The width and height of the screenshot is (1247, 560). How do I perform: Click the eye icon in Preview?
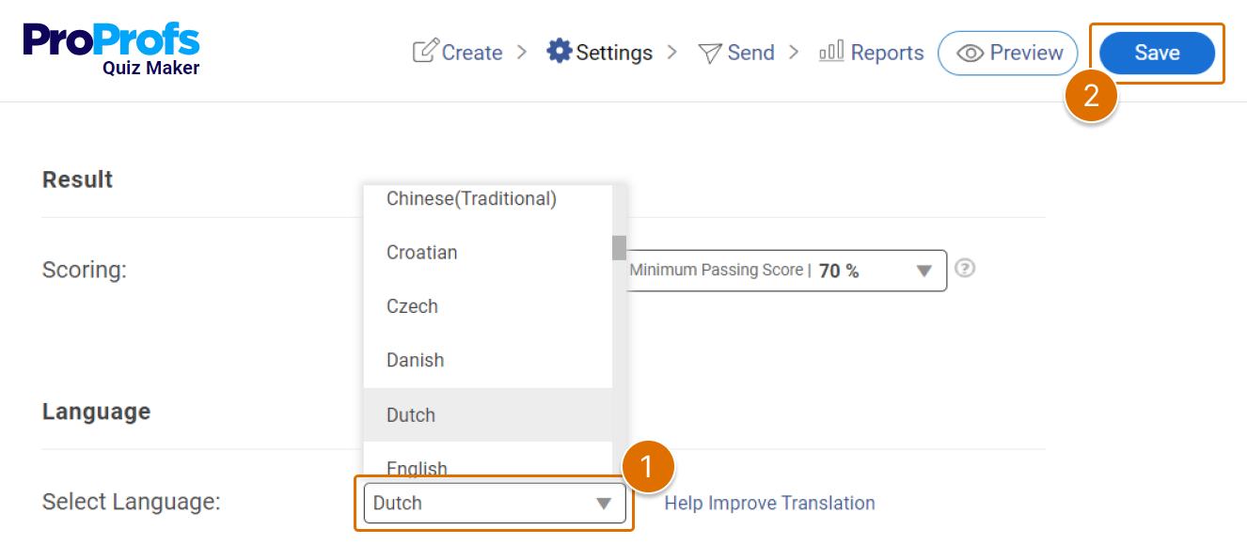coord(970,54)
